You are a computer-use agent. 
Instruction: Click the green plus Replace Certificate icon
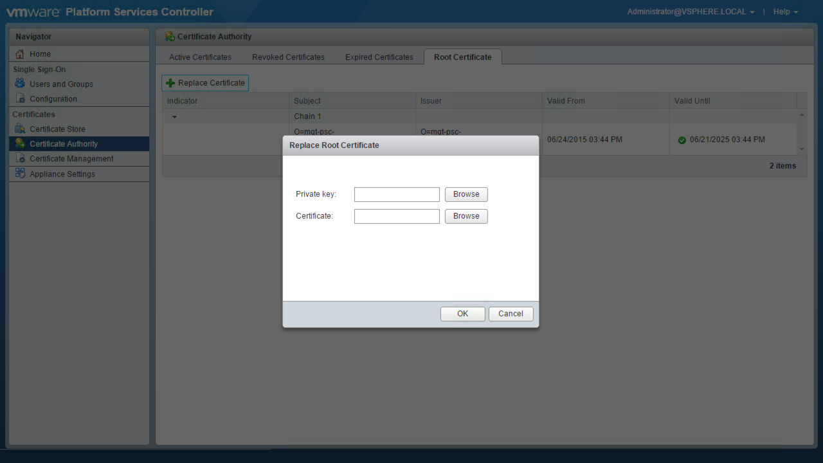(170, 83)
